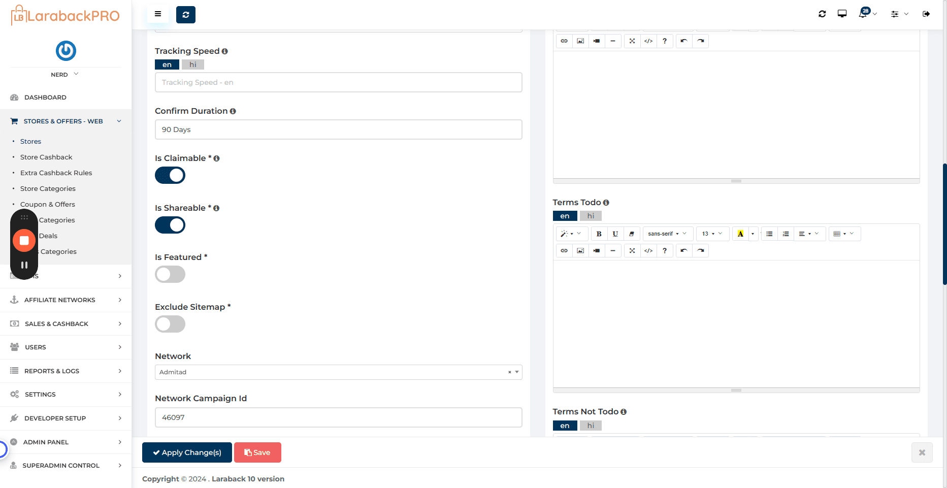Image resolution: width=947 pixels, height=488 pixels.
Task: Switch Tracking Speed to hi language tab
Action: pyautogui.click(x=193, y=64)
